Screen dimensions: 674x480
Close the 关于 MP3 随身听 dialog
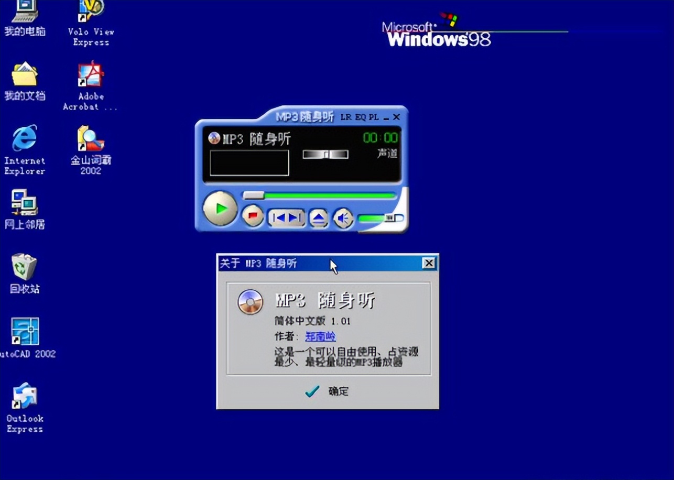point(429,263)
